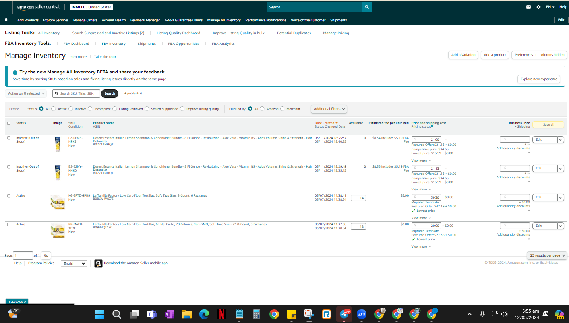The width and height of the screenshot is (569, 323).
Task: Tick the select-all checkbox in the table header
Action: 9,123
